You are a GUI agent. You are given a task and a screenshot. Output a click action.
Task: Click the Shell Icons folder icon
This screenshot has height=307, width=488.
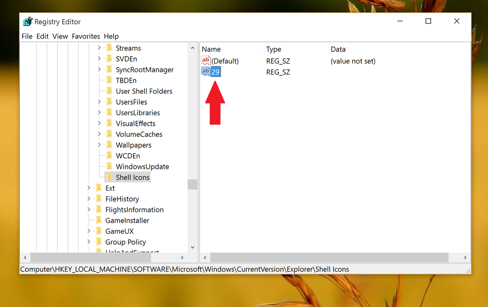tap(109, 178)
